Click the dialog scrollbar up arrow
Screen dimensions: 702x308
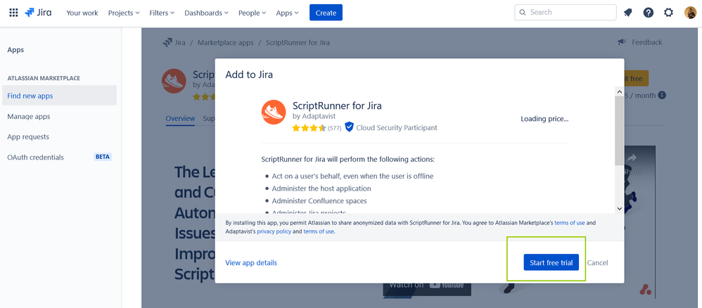click(619, 91)
